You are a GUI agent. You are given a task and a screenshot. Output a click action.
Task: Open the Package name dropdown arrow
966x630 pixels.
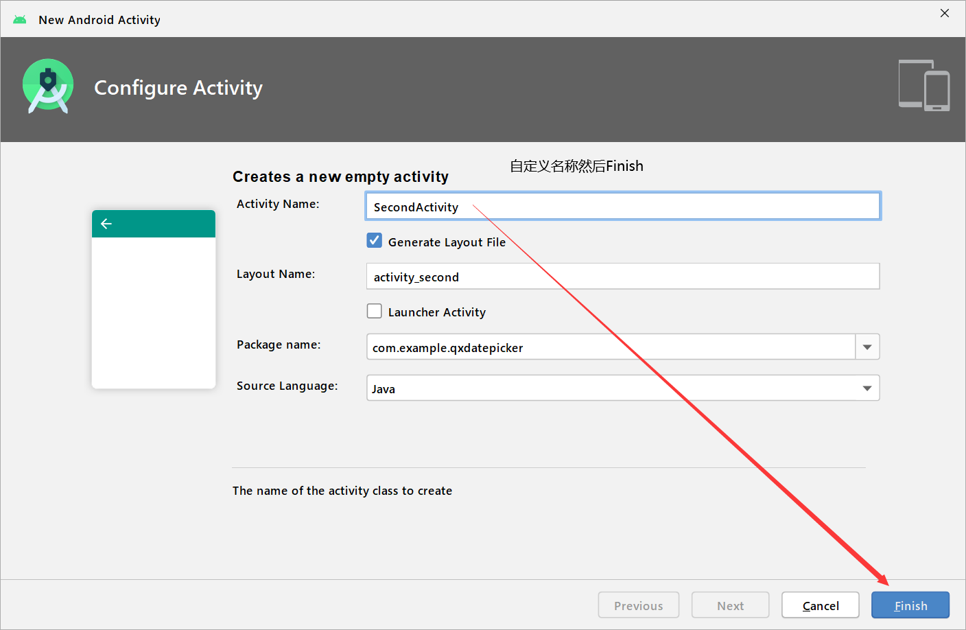(x=867, y=347)
